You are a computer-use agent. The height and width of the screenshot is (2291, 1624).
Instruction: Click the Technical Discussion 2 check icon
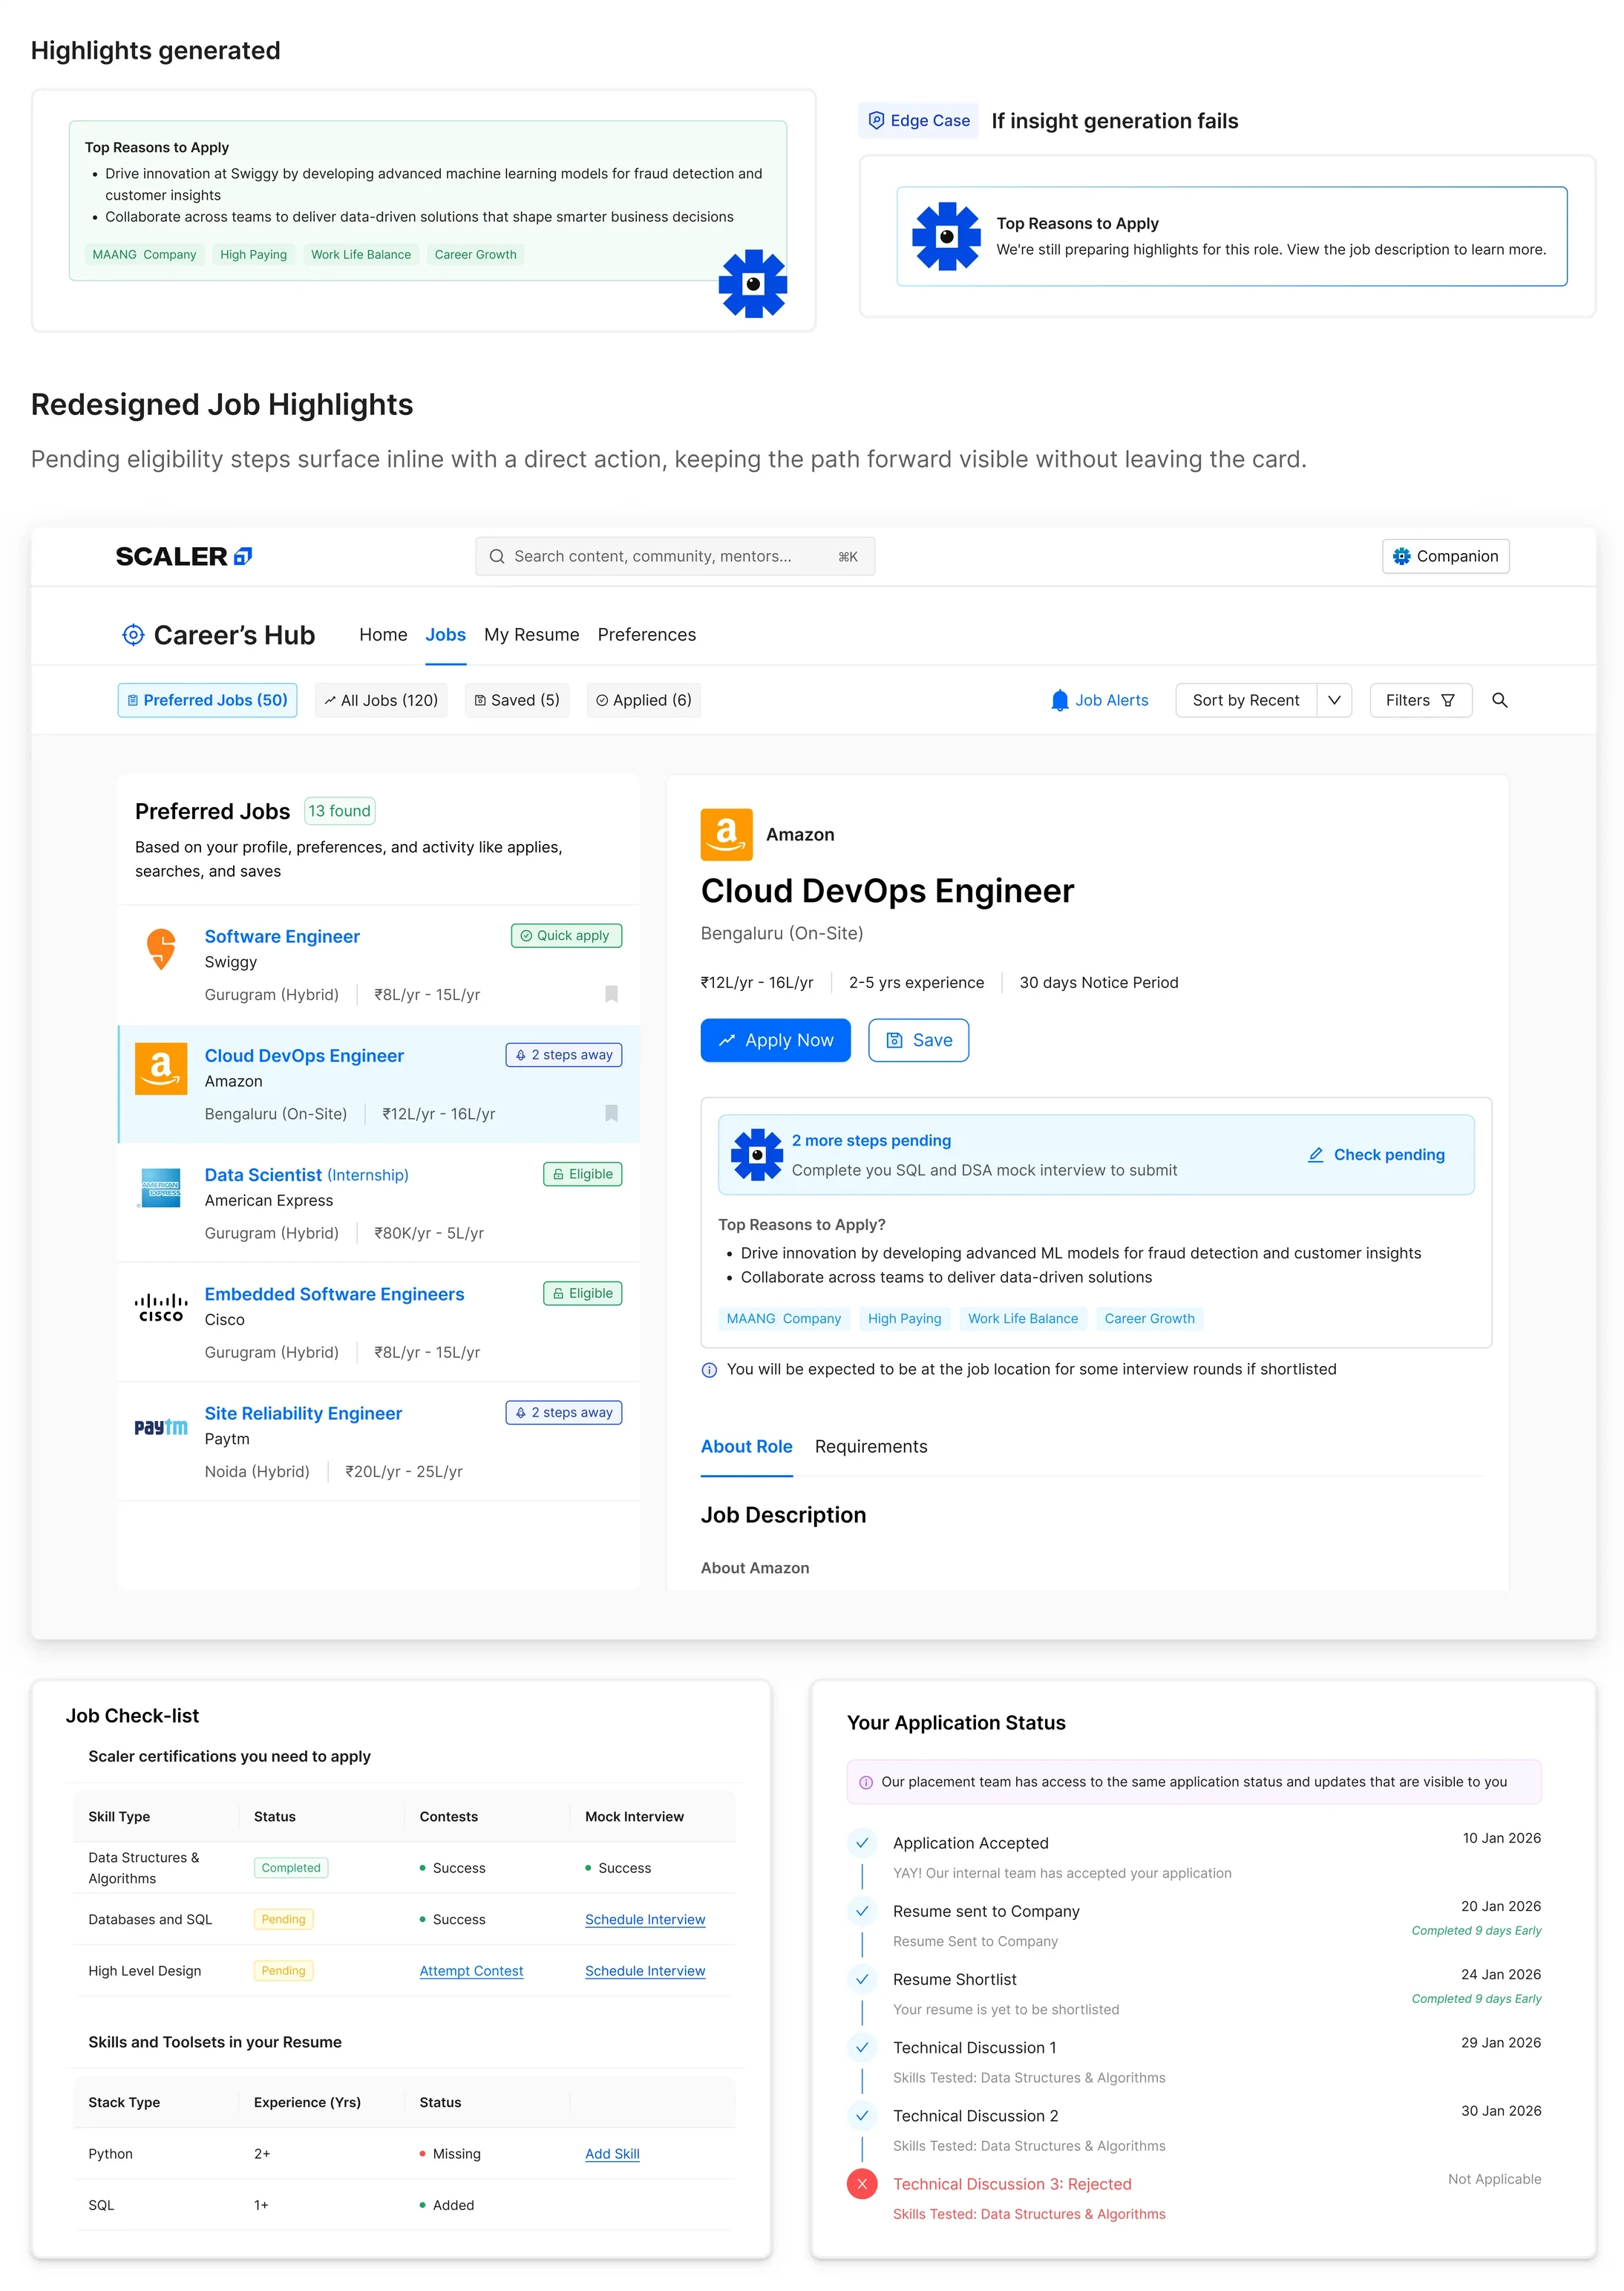tap(862, 2115)
